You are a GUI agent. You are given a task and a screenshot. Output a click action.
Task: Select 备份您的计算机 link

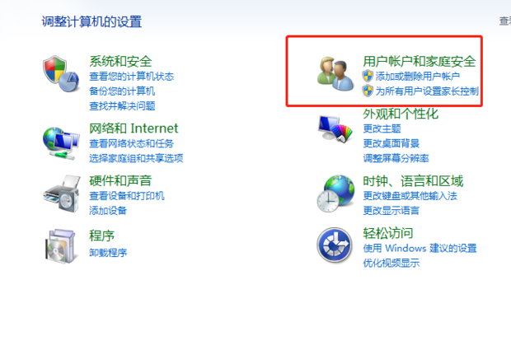122,91
